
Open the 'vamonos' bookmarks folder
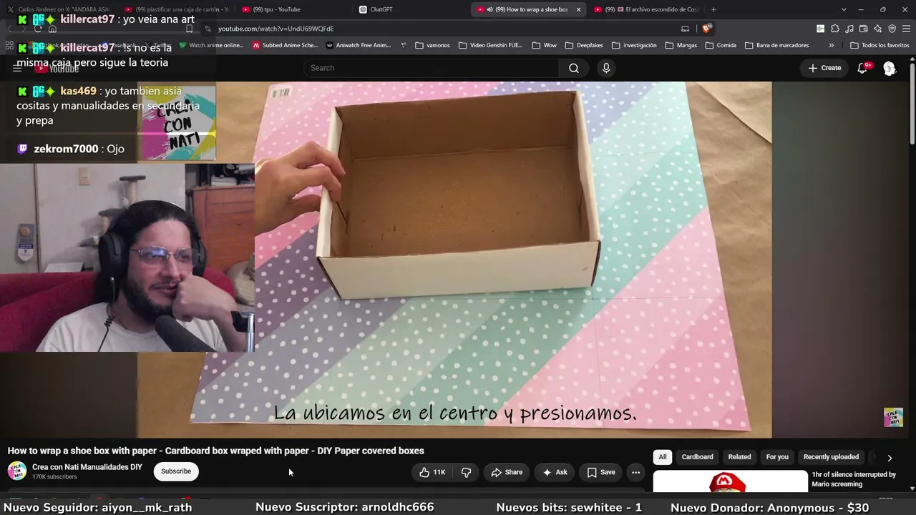(432, 45)
